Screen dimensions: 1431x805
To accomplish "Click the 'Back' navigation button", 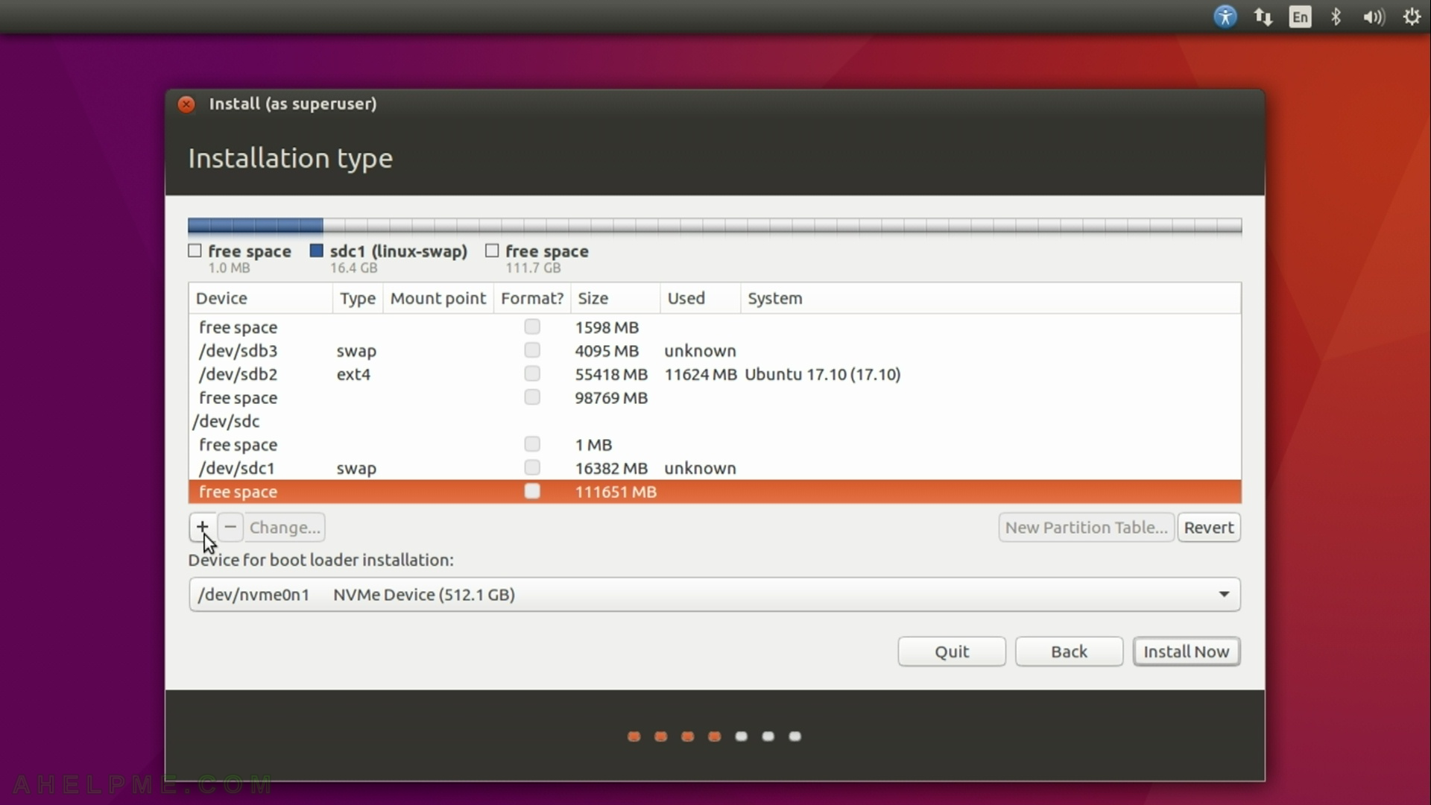I will [1070, 651].
